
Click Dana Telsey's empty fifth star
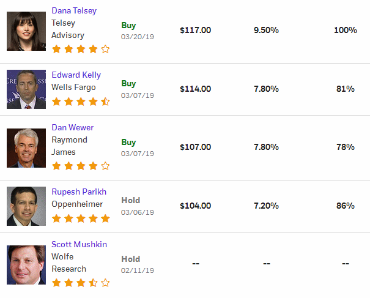105,49
